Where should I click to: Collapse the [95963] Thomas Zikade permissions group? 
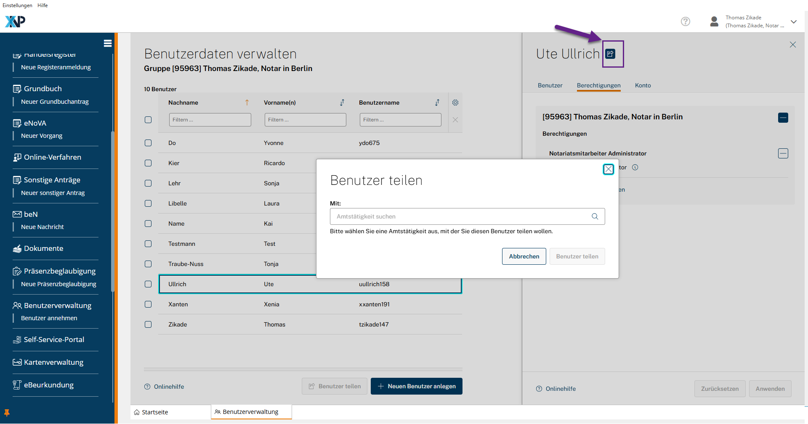(x=783, y=118)
